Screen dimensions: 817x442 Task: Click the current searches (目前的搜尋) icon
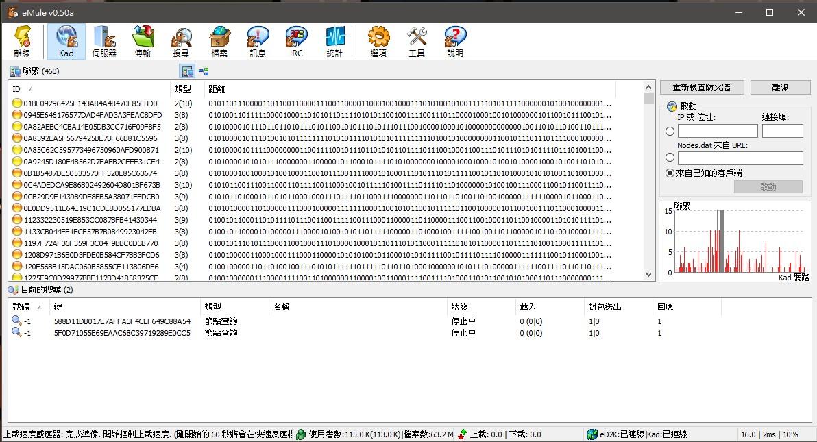click(x=13, y=289)
